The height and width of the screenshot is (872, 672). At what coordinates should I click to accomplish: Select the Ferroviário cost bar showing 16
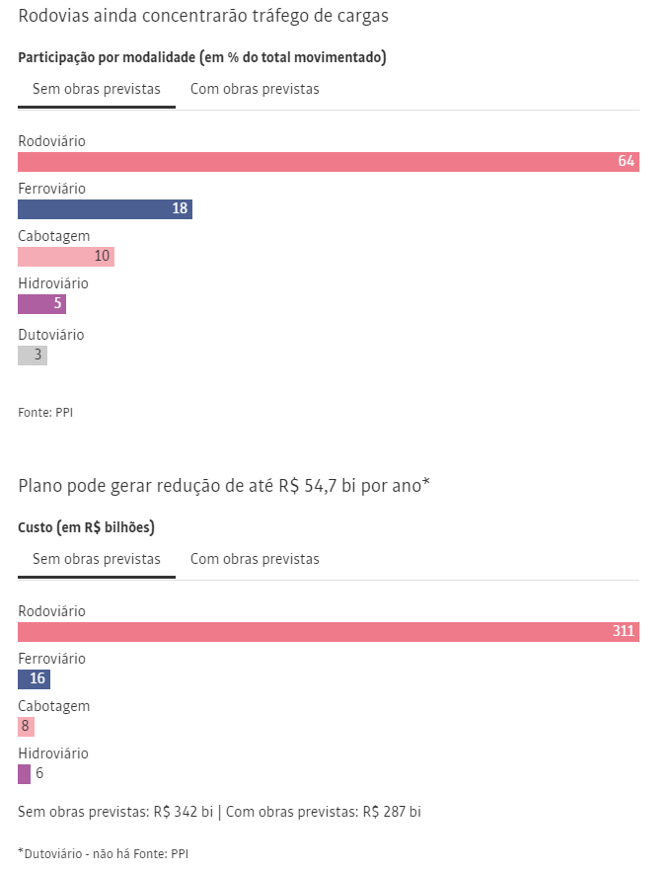click(34, 679)
